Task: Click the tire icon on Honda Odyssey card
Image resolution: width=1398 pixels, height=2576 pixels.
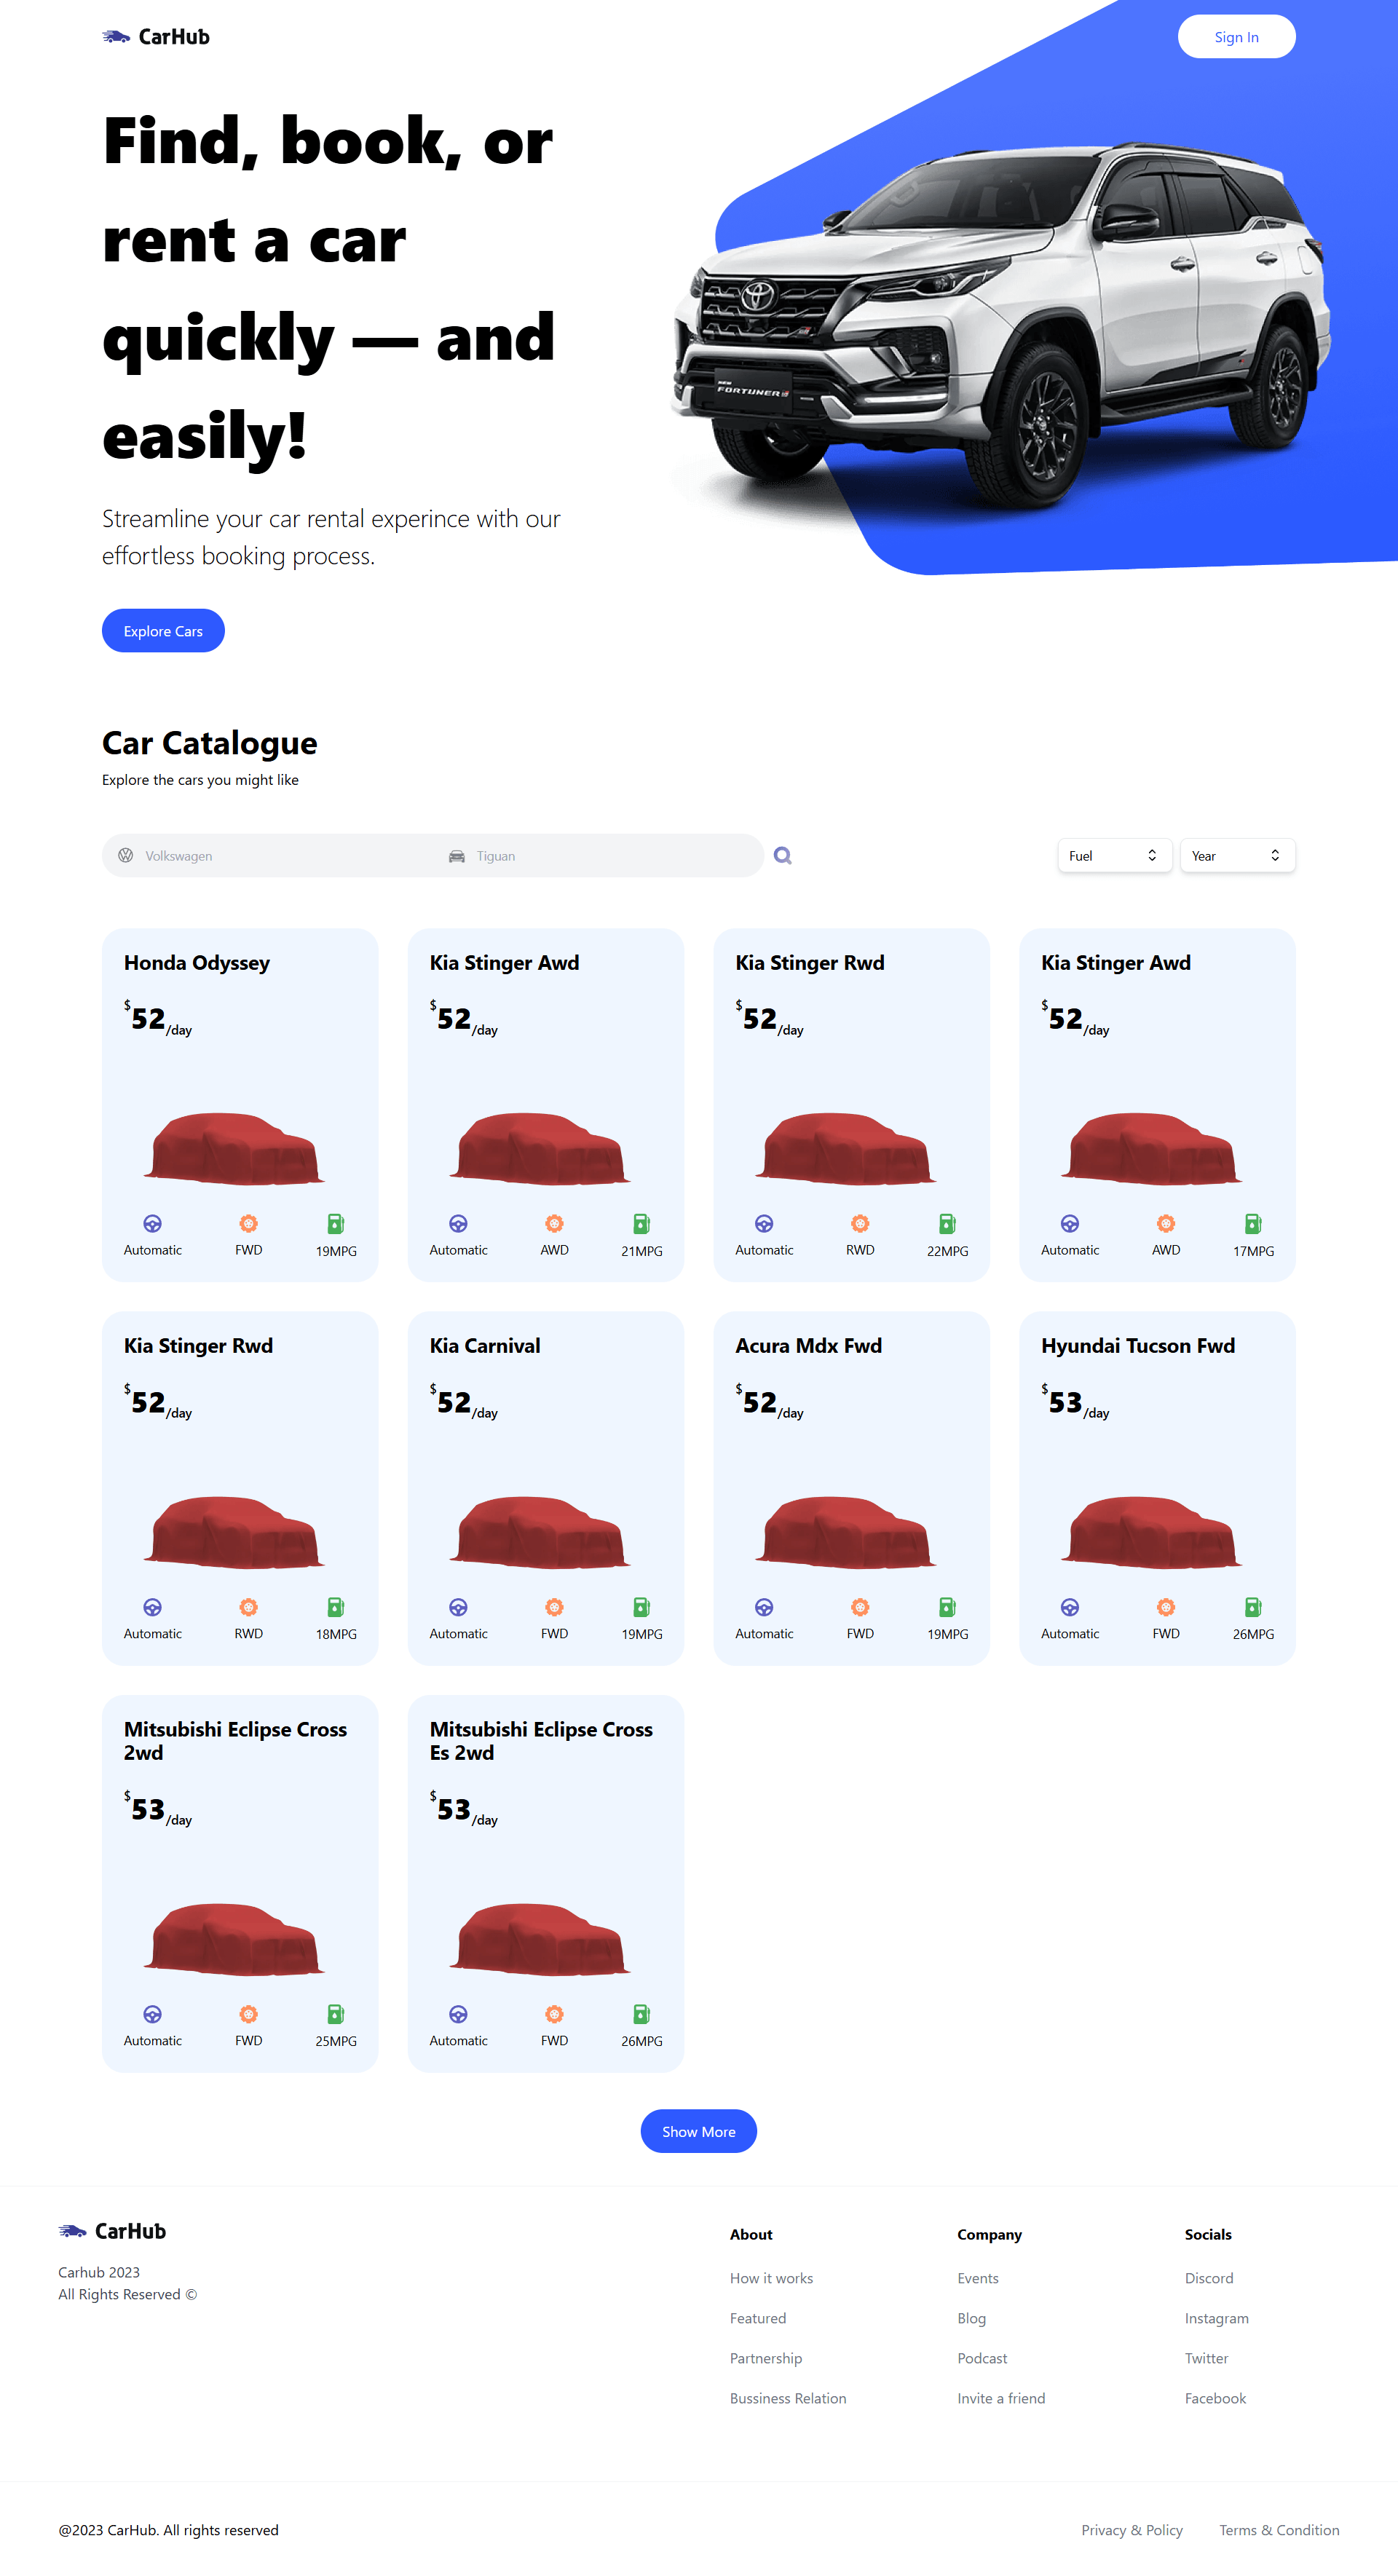Action: tap(249, 1223)
